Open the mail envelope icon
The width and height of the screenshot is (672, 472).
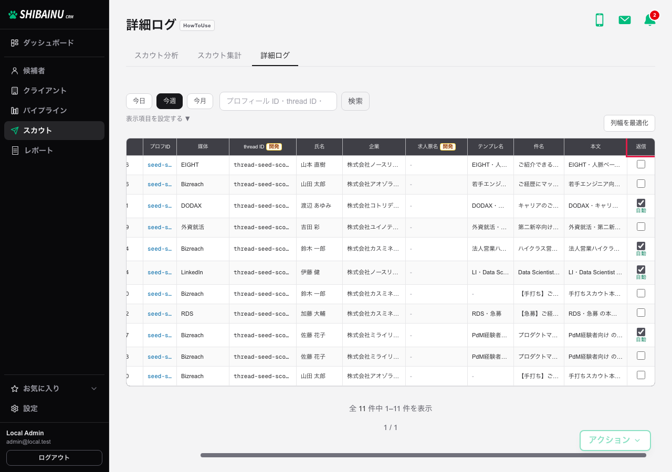click(625, 20)
